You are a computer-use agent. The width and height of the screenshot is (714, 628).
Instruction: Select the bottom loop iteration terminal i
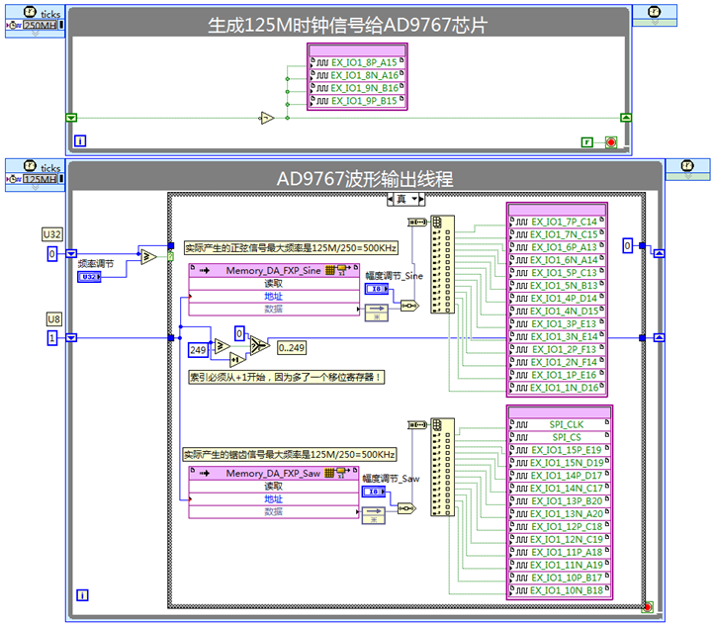82,594
